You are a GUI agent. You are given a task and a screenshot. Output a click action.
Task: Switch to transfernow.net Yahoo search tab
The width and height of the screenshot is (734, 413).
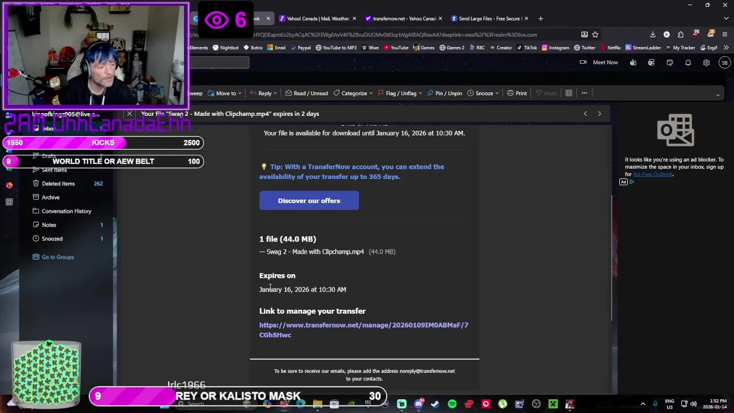click(x=403, y=18)
